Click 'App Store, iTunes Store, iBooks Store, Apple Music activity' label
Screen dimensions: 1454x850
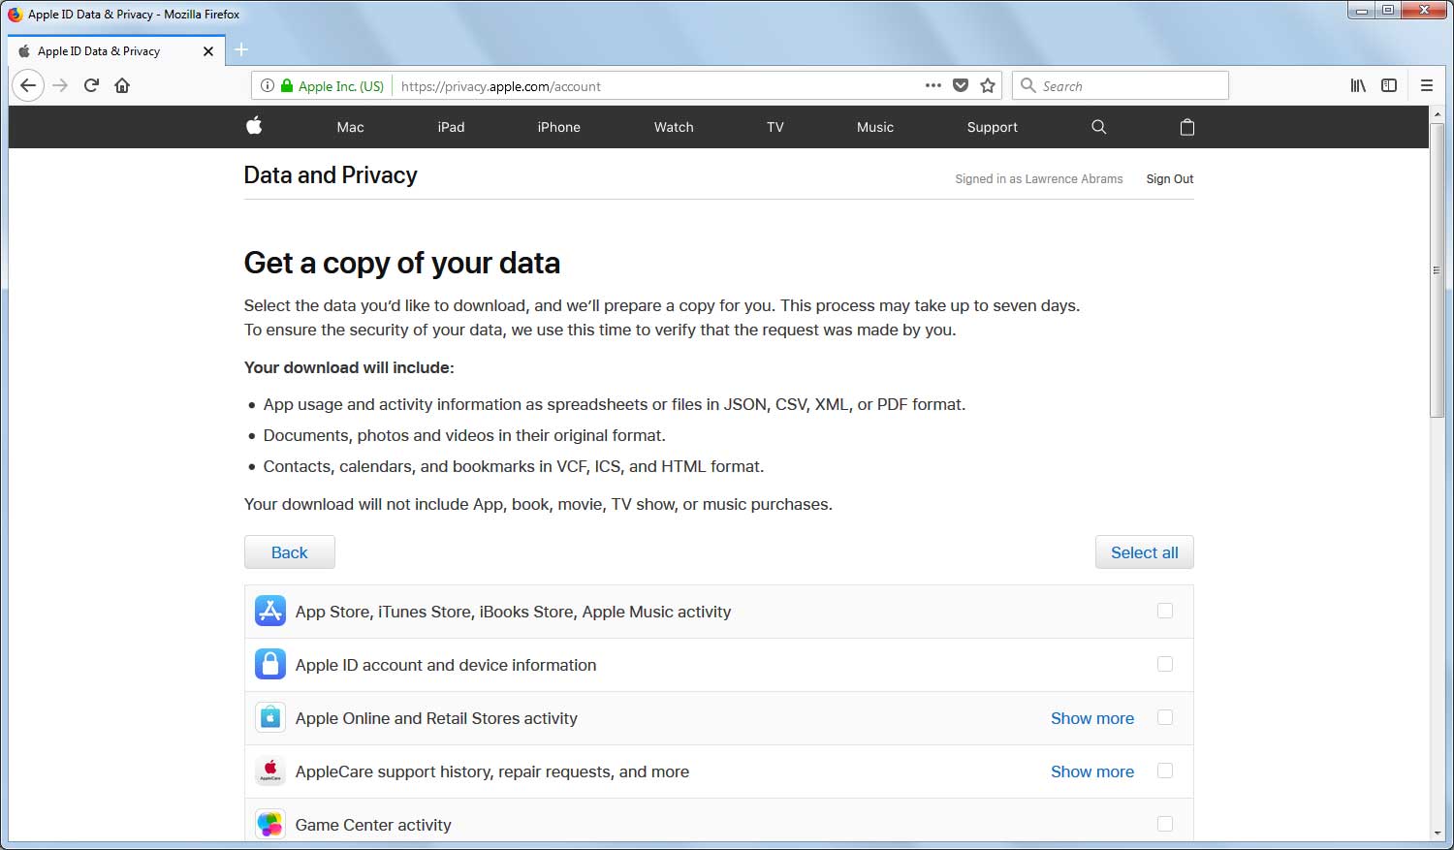point(514,612)
